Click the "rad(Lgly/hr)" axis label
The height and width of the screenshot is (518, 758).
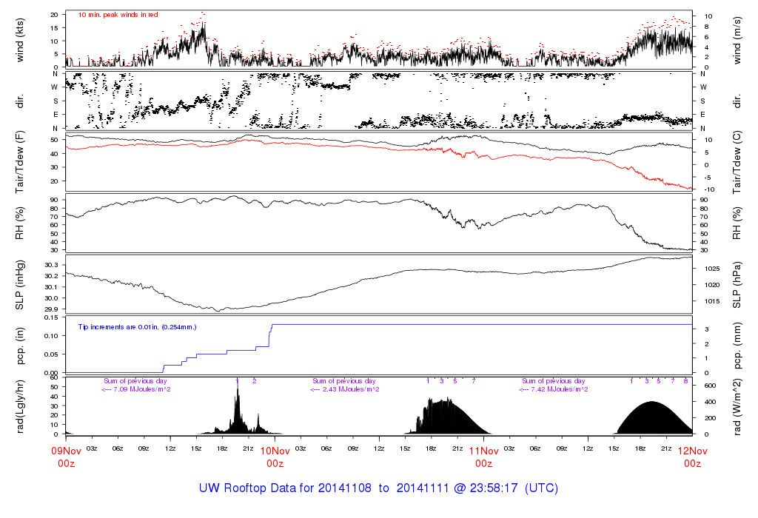point(21,406)
